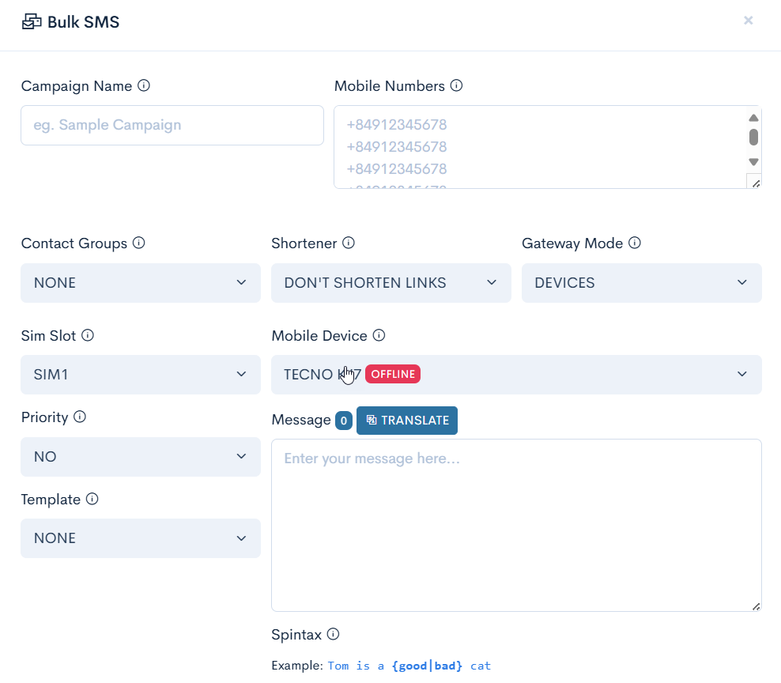Click the Gateway Mode info icon

(x=634, y=243)
